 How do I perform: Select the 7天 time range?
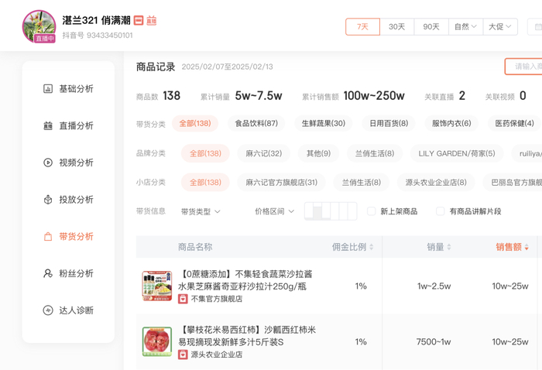pos(362,26)
